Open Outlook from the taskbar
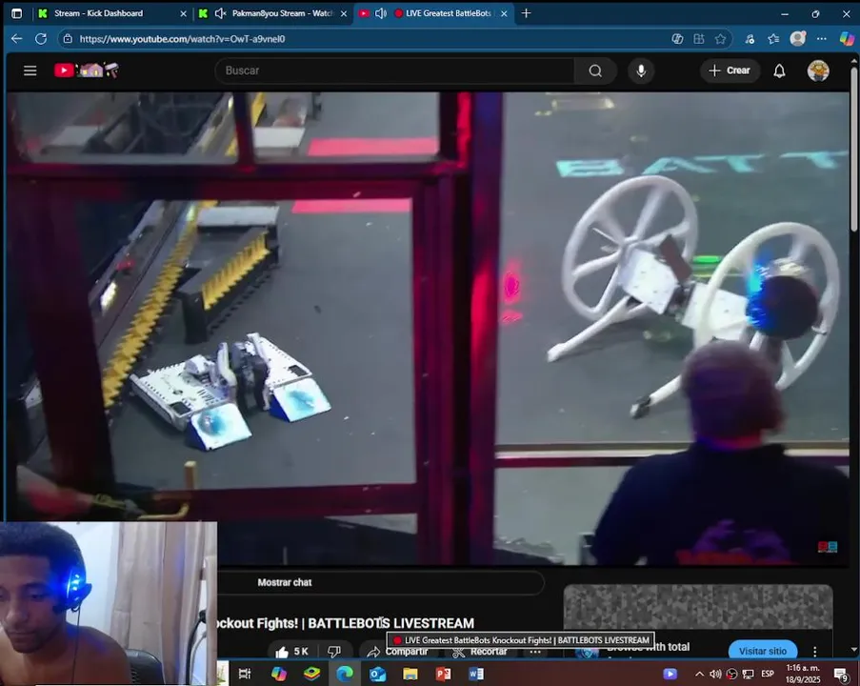 click(377, 674)
